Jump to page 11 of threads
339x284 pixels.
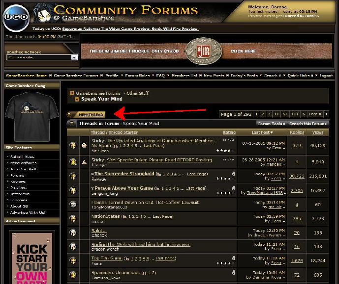point(277,114)
